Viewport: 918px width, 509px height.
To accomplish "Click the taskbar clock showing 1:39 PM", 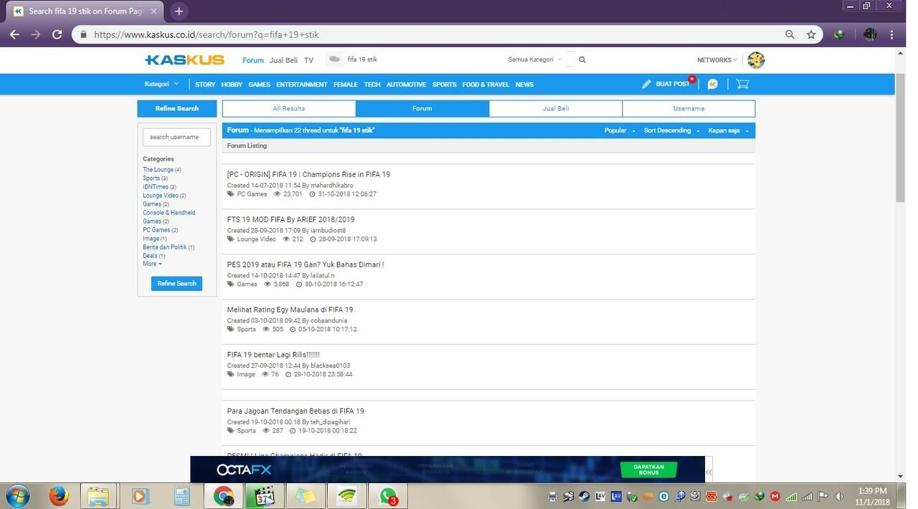I will click(873, 496).
